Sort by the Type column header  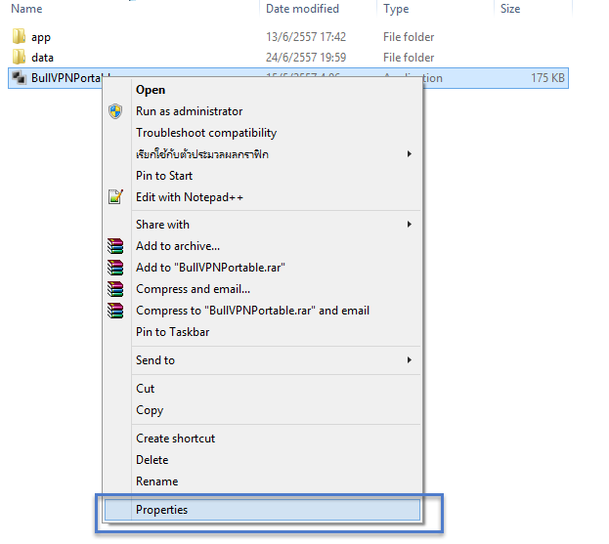[396, 9]
